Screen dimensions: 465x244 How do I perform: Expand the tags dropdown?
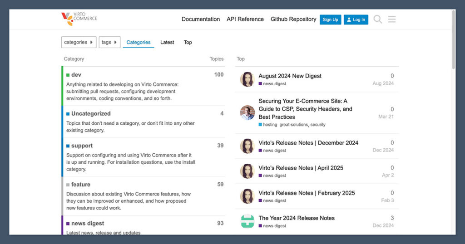point(109,42)
